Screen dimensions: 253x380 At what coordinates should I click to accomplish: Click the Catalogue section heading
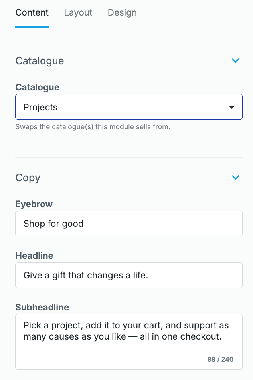40,61
